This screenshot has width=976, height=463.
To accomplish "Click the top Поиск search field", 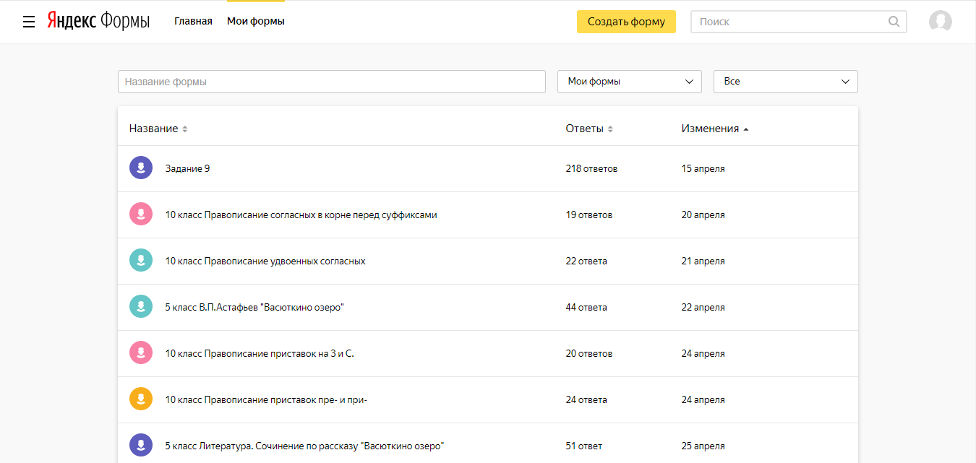I will point(789,22).
